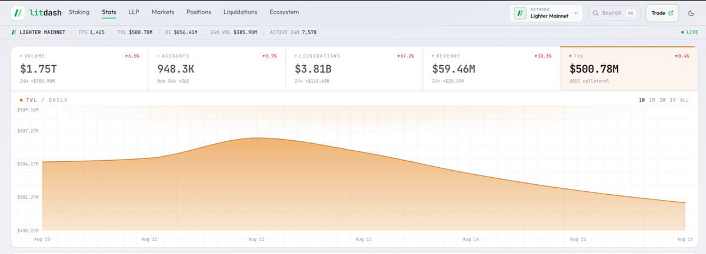Click the Aug 12 peak on the chart

tap(256, 138)
